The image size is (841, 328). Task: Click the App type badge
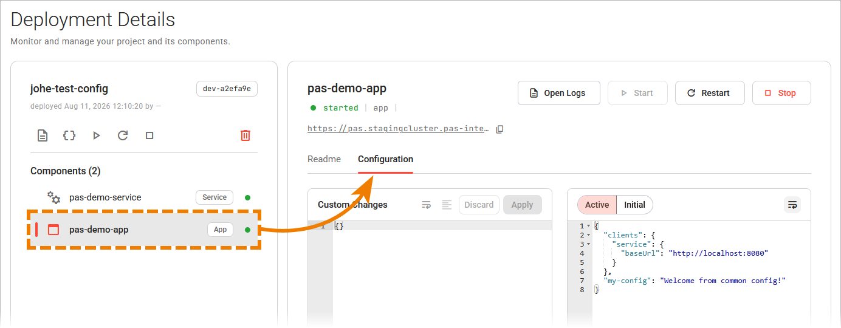(x=220, y=230)
